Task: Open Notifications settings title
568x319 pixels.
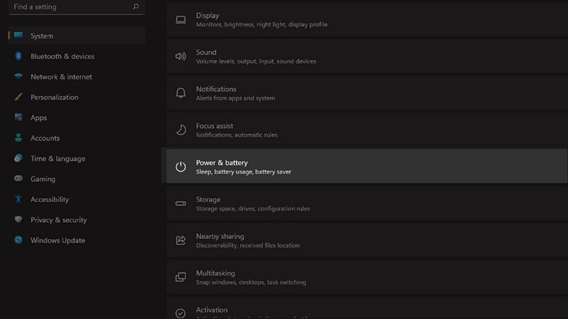Action: 217,89
